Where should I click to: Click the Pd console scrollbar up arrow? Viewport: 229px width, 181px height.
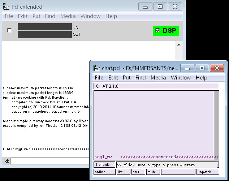[178, 44]
